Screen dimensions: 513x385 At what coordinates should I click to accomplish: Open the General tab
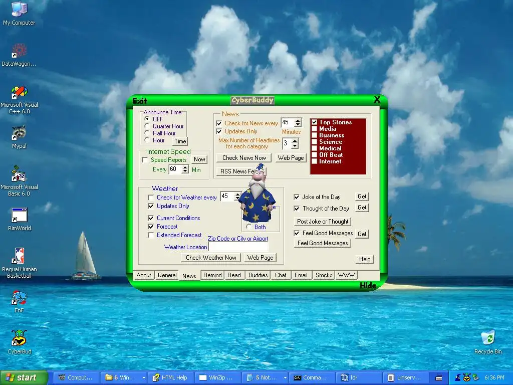coord(167,275)
